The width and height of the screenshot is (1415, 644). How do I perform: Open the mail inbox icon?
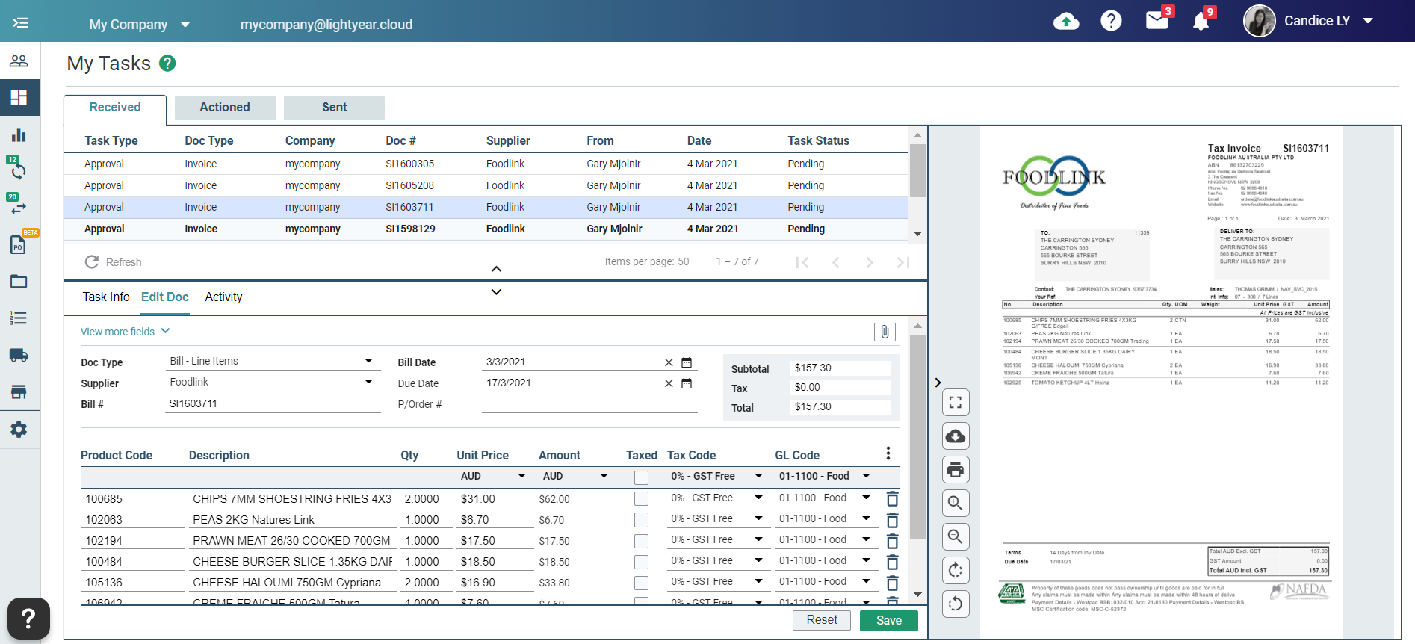click(1157, 21)
